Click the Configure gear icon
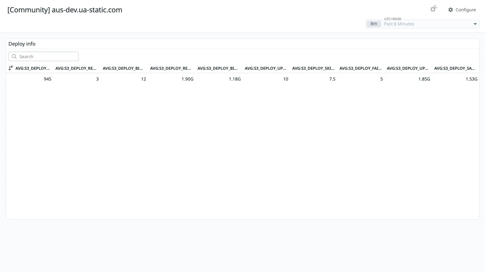 451,10
